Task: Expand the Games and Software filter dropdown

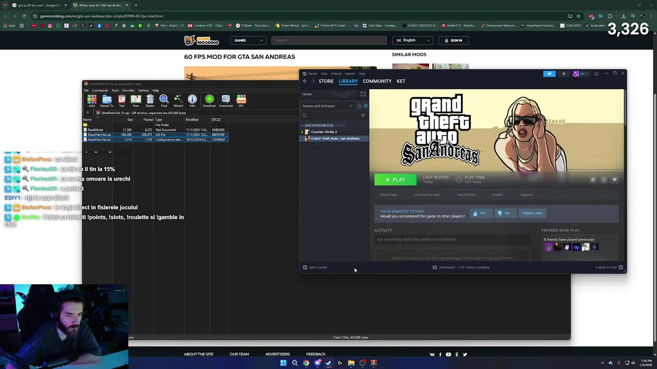Action: coord(327,106)
